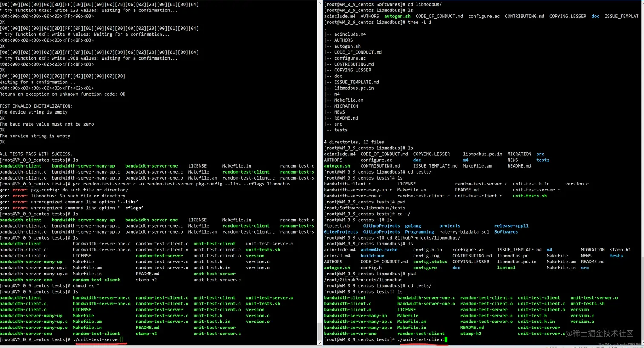Click 'GiteeProjects' directory in home listing

tap(341, 232)
